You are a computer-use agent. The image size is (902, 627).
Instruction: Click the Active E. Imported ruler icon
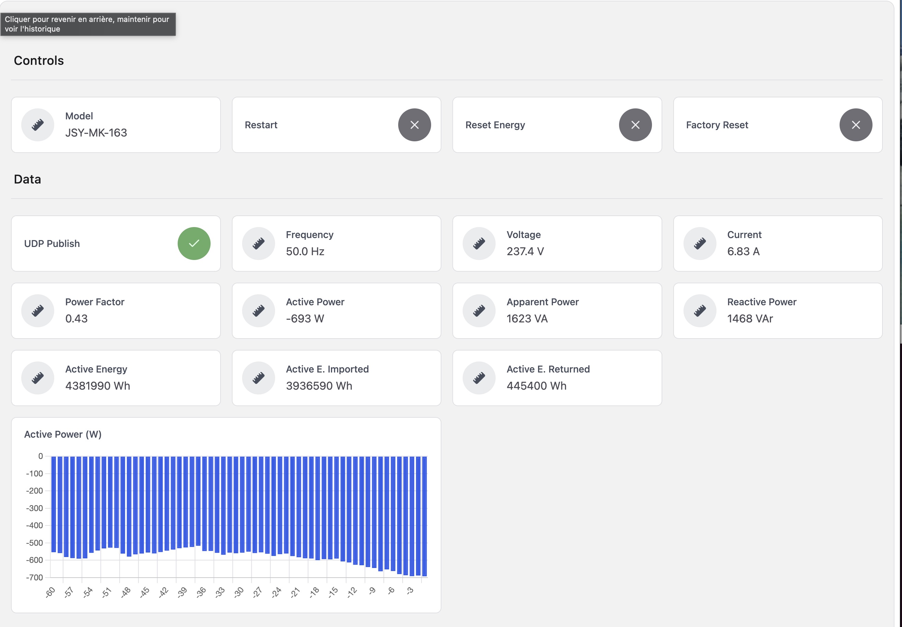(258, 378)
